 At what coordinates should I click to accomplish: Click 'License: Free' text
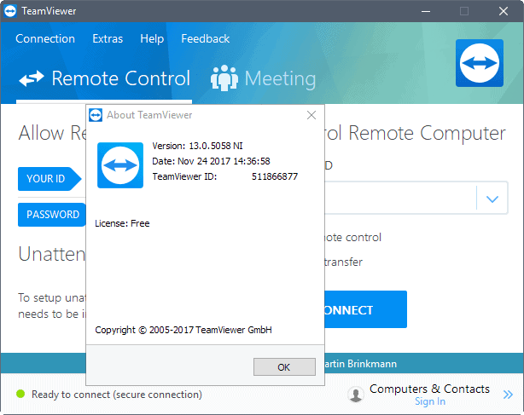tap(122, 223)
